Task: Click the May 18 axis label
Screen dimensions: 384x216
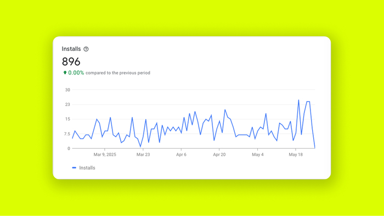Action: click(296, 155)
